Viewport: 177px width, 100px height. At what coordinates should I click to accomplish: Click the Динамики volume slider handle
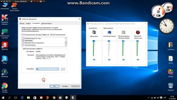click(x=94, y=41)
